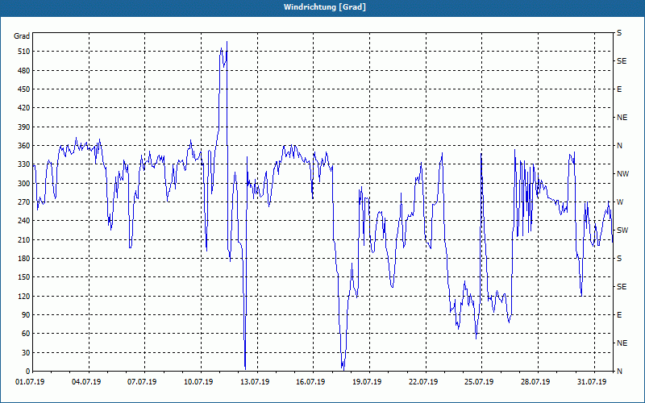Select the 150 value on the left axis
Screen dimensions: 645x403
tap(24, 277)
